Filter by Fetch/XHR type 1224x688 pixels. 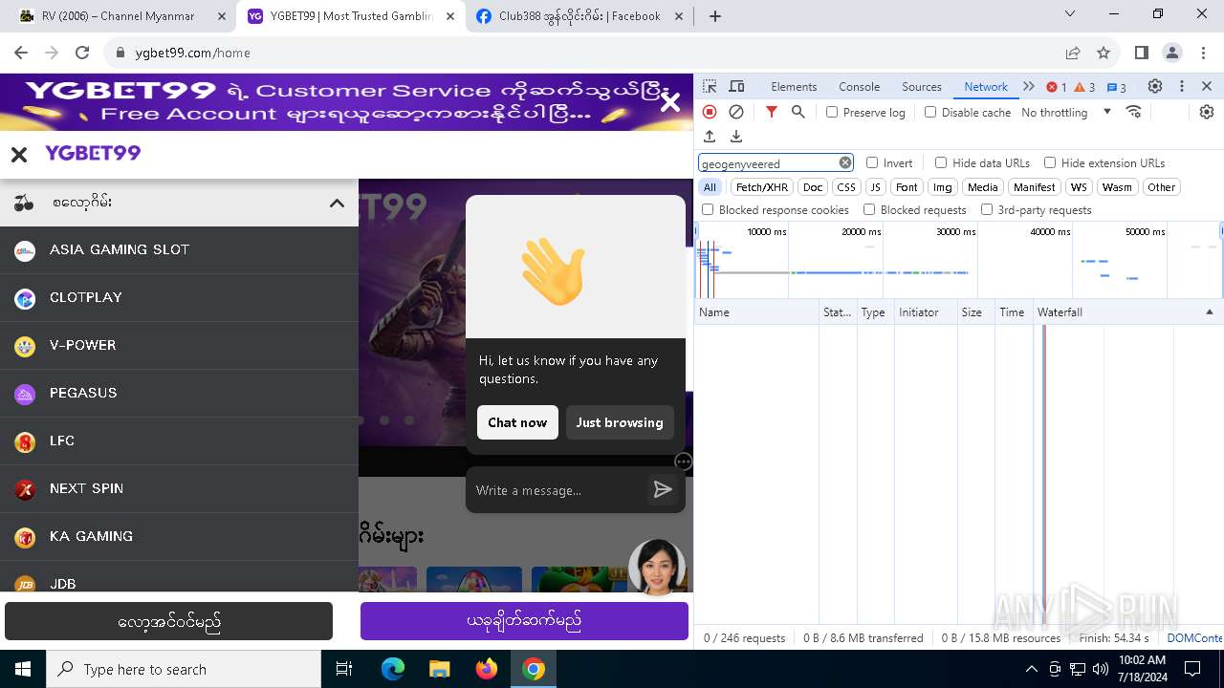pos(762,187)
